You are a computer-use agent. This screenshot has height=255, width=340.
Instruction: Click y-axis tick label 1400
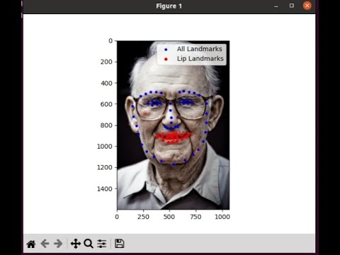pos(105,189)
